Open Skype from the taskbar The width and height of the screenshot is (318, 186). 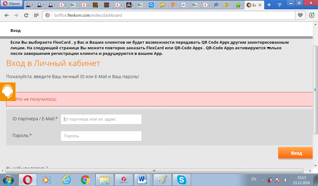point(181,180)
